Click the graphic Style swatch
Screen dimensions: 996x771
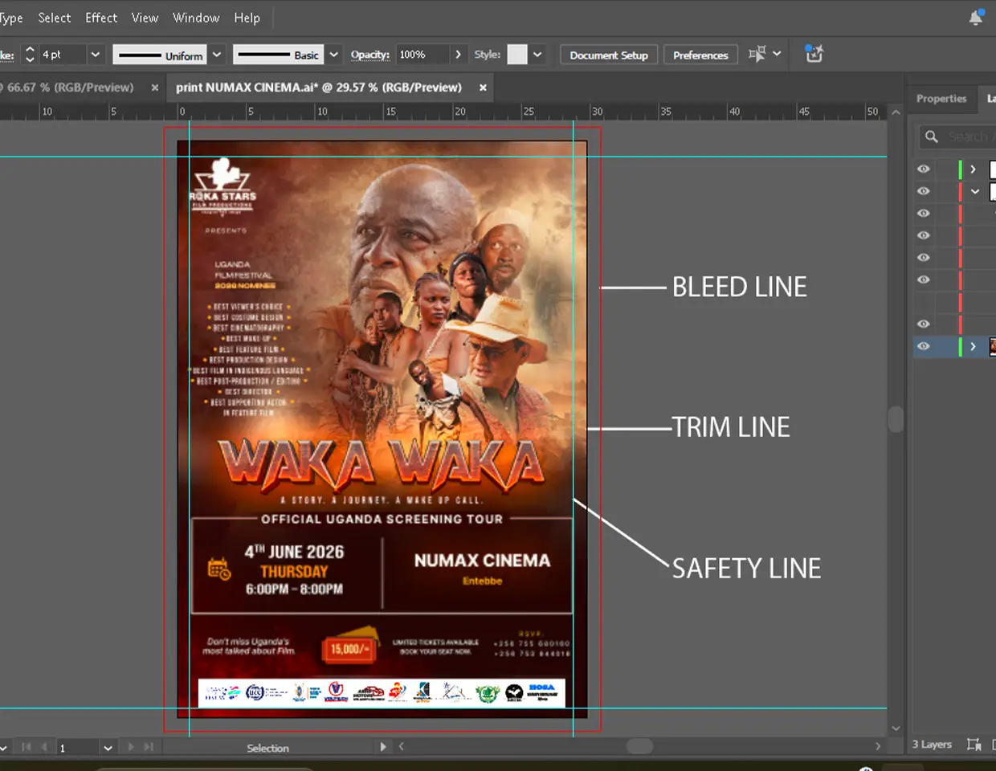[x=517, y=55]
